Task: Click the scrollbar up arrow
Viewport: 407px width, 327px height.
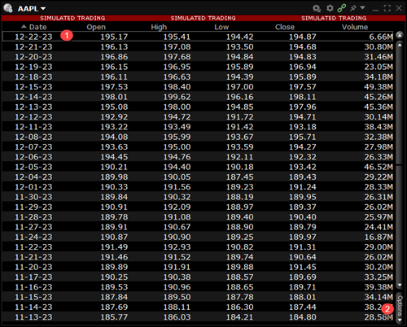Action: [x=400, y=45]
